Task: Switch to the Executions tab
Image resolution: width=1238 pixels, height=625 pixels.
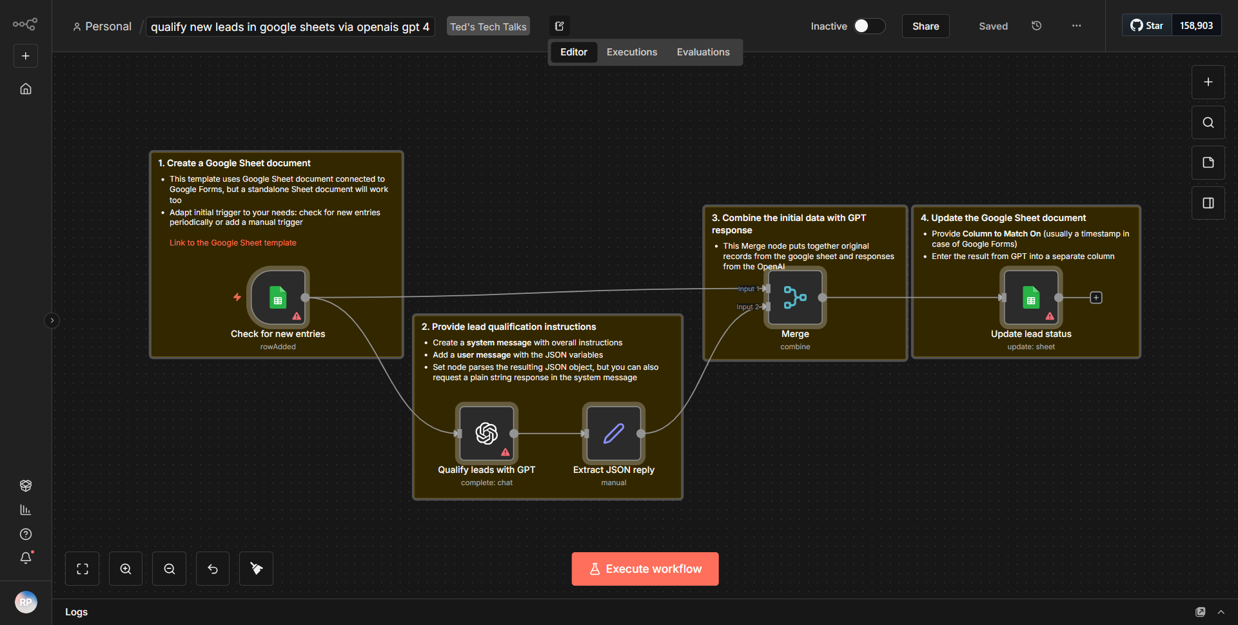Action: [x=632, y=52]
